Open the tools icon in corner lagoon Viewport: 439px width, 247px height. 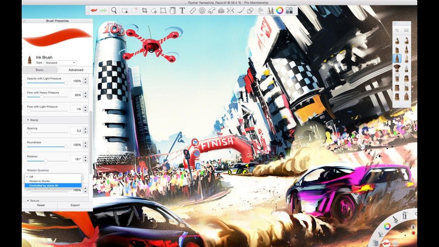click(x=404, y=215)
